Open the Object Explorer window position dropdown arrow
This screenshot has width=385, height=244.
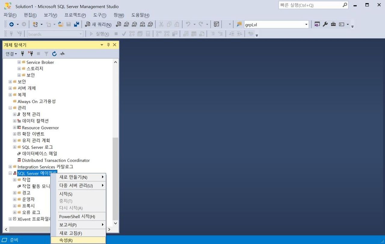point(102,45)
